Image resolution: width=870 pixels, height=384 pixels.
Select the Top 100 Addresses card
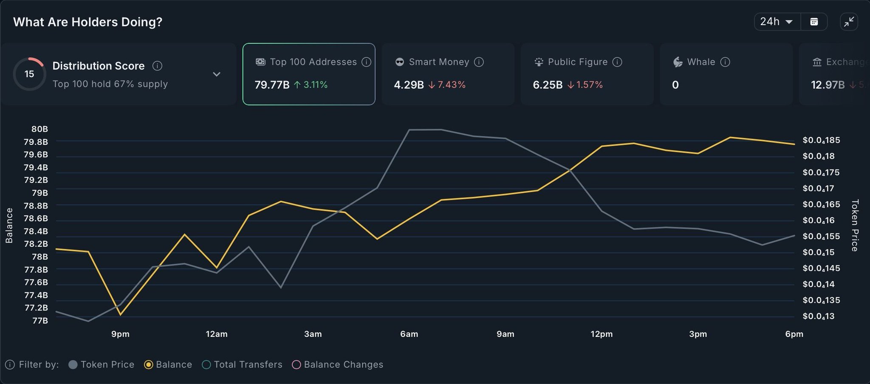click(x=309, y=74)
